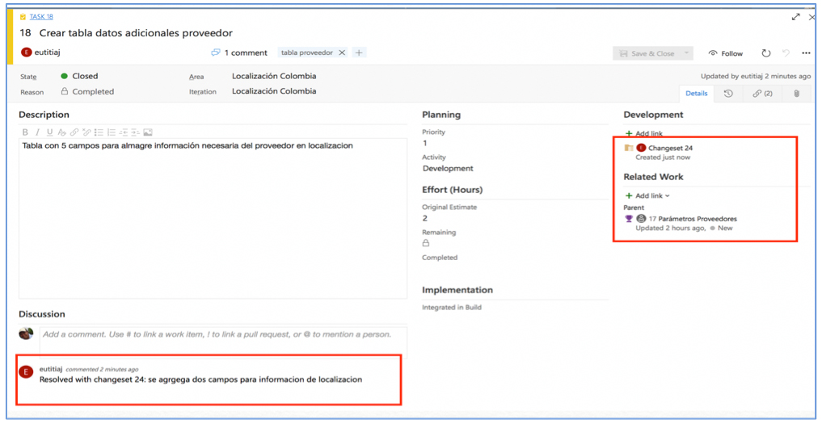The image size is (822, 424).
Task: Insert image in Description toolbar
Action: point(148,132)
